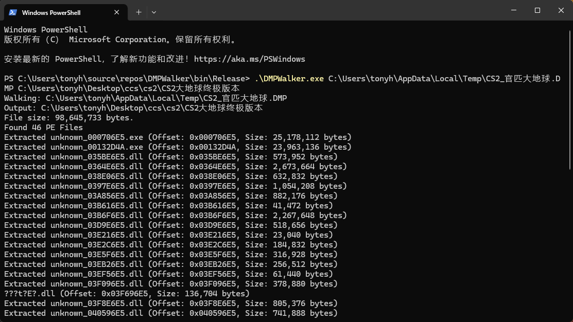Open the https://aka.ms/PSWindows link
This screenshot has height=322, width=573.
[250, 59]
